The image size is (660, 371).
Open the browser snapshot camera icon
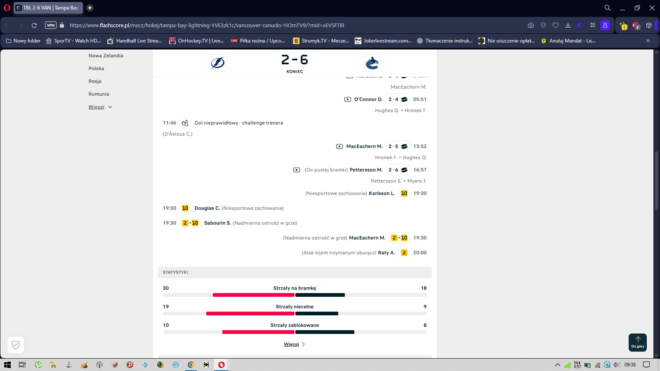point(531,25)
